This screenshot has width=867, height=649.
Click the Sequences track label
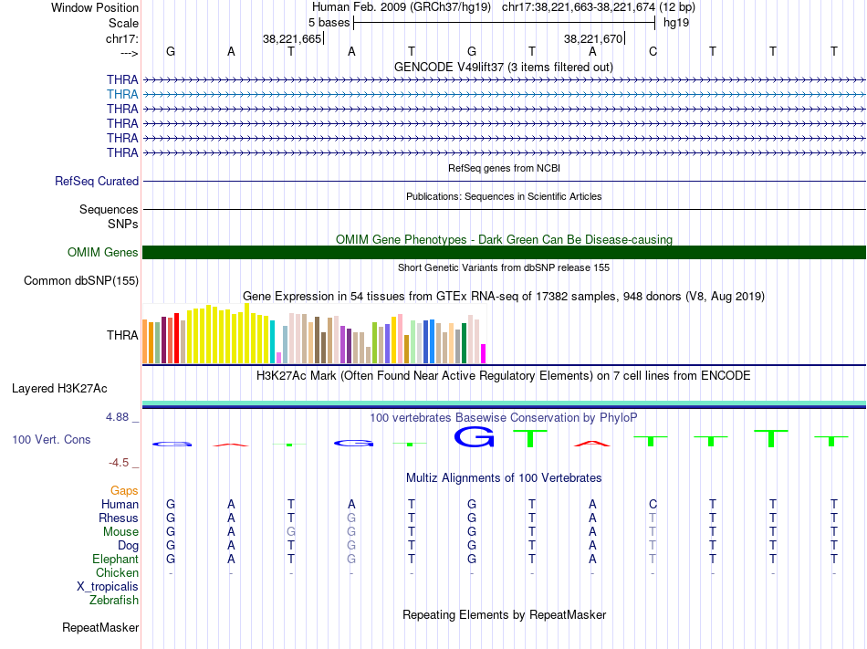coord(109,210)
